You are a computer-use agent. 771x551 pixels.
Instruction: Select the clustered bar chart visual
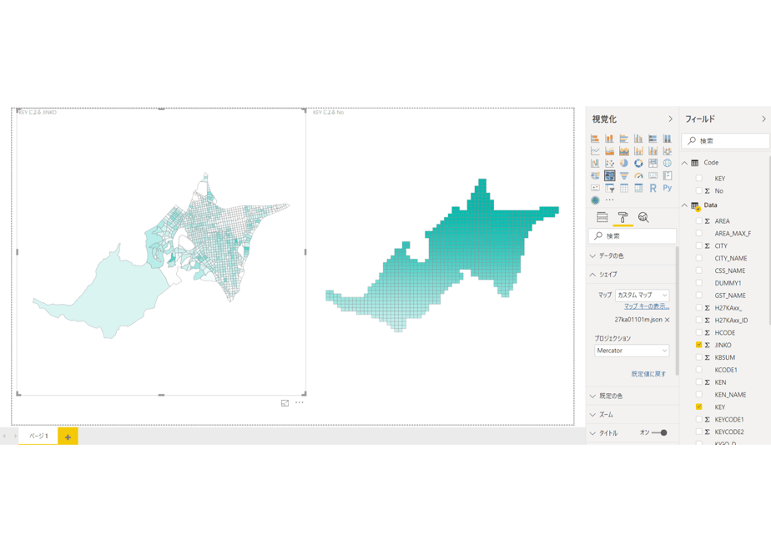[x=624, y=139]
